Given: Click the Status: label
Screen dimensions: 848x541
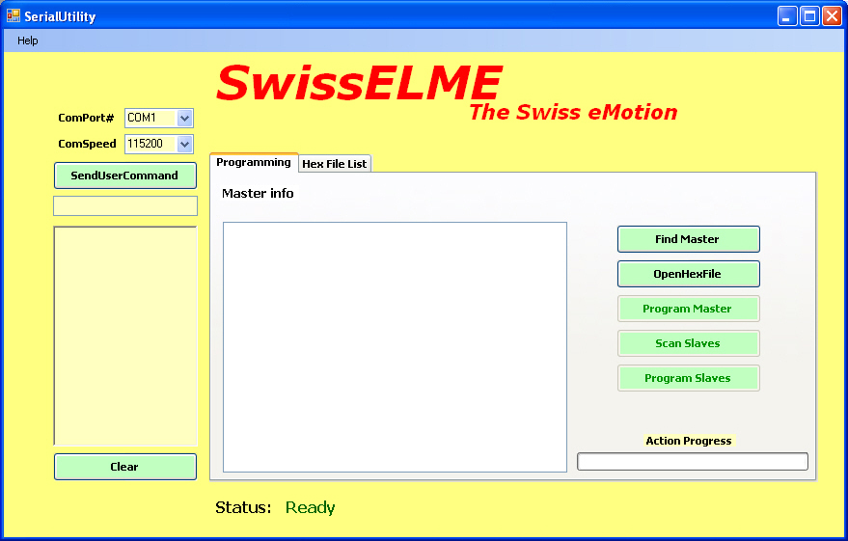Looking at the screenshot, I should click(x=243, y=507).
